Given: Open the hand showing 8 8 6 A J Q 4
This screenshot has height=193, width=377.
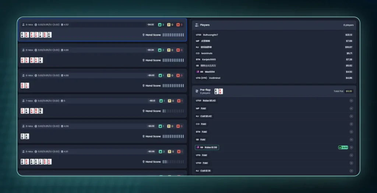Looking at the screenshot, I should [102, 157].
